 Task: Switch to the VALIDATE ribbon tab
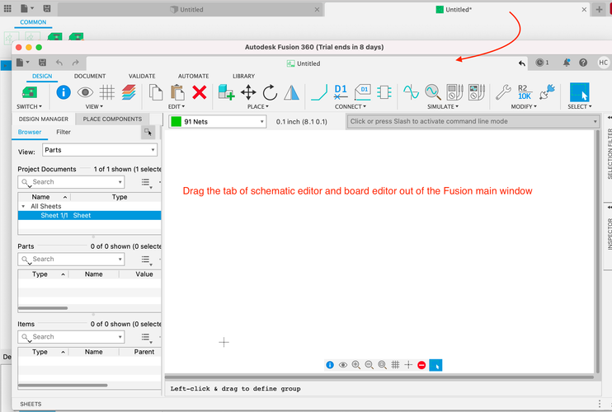tap(142, 76)
